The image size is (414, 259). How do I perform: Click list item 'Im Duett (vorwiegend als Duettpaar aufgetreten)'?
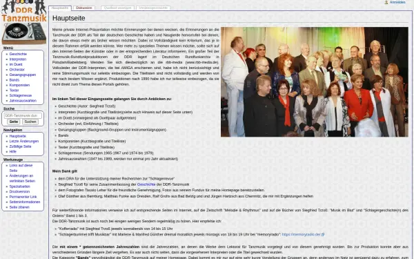97,118
